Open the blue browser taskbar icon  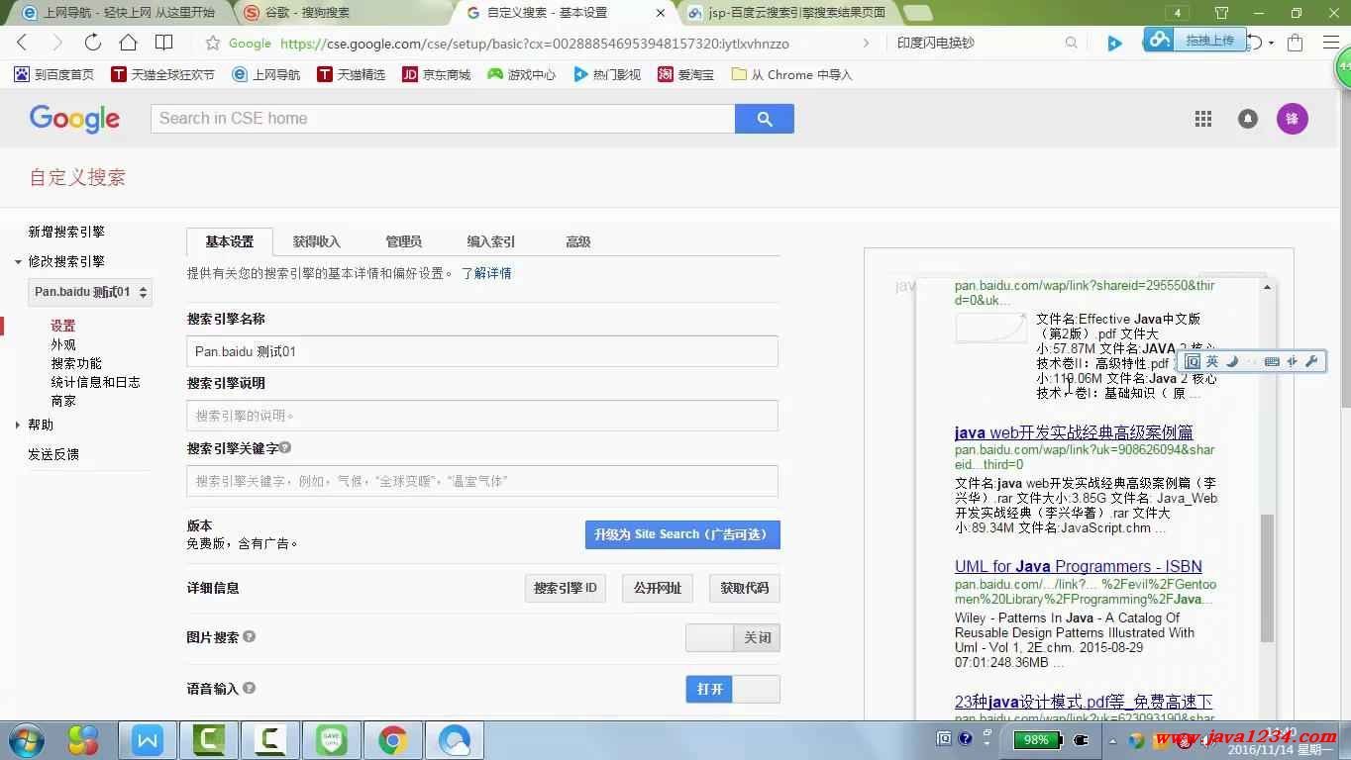(455, 739)
